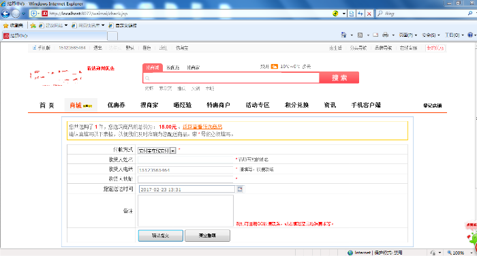Click the recipient phone field showing 15123565464
This screenshot has height=256, width=477.
(185, 170)
